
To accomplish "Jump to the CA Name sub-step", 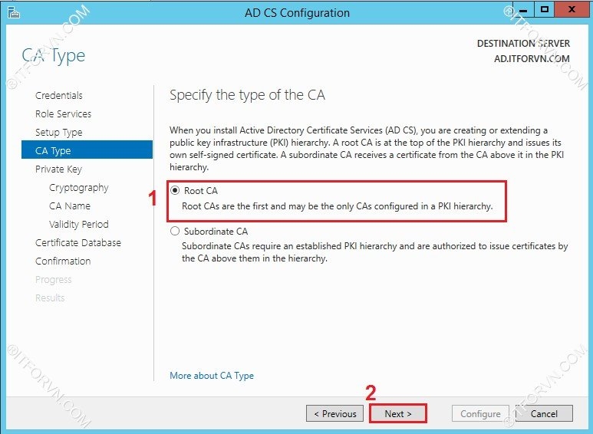I will click(x=69, y=206).
